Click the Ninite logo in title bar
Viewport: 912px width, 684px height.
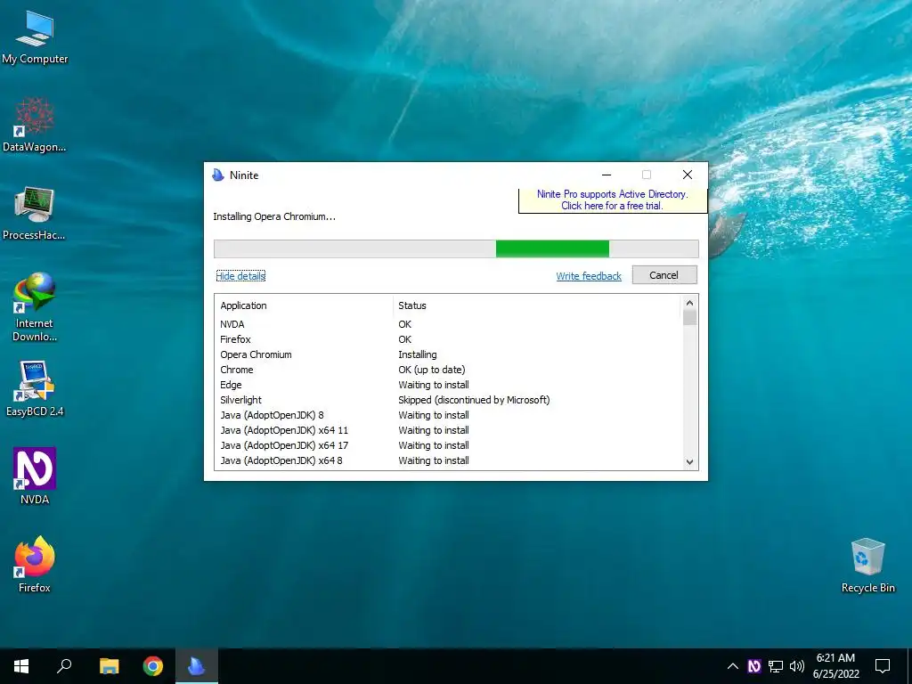tap(218, 175)
